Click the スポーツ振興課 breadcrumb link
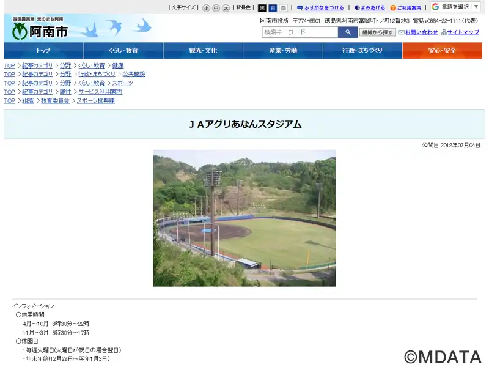489x367 pixels. [96, 101]
